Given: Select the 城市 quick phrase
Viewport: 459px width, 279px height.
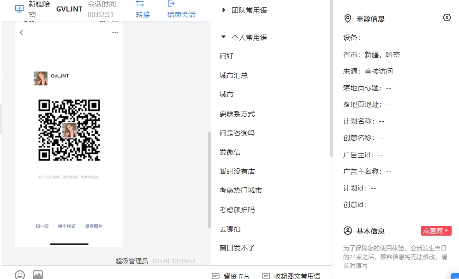Looking at the screenshot, I should 227,95.
